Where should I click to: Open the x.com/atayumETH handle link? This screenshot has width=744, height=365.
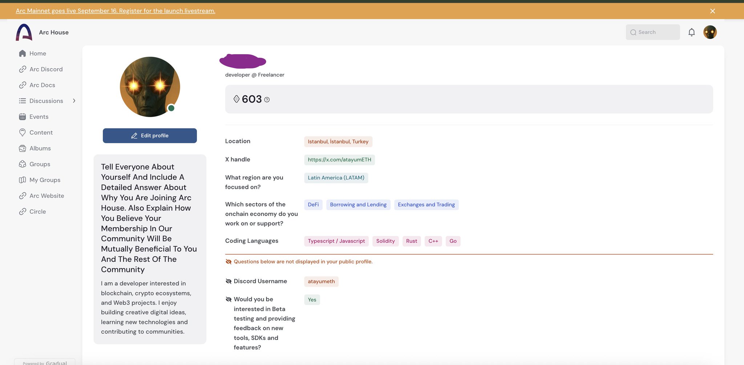click(x=339, y=160)
